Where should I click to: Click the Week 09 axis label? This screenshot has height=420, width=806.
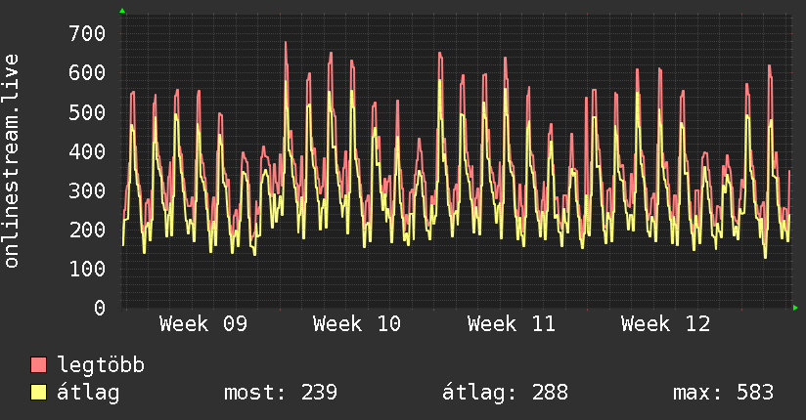pos(203,324)
